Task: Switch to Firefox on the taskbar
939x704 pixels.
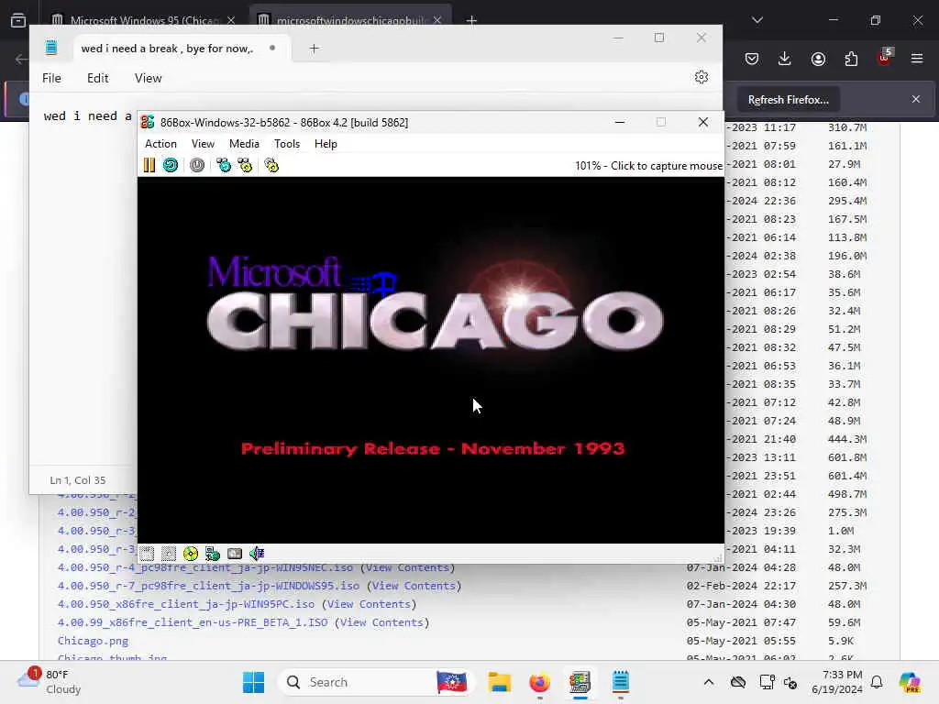Action: [539, 682]
